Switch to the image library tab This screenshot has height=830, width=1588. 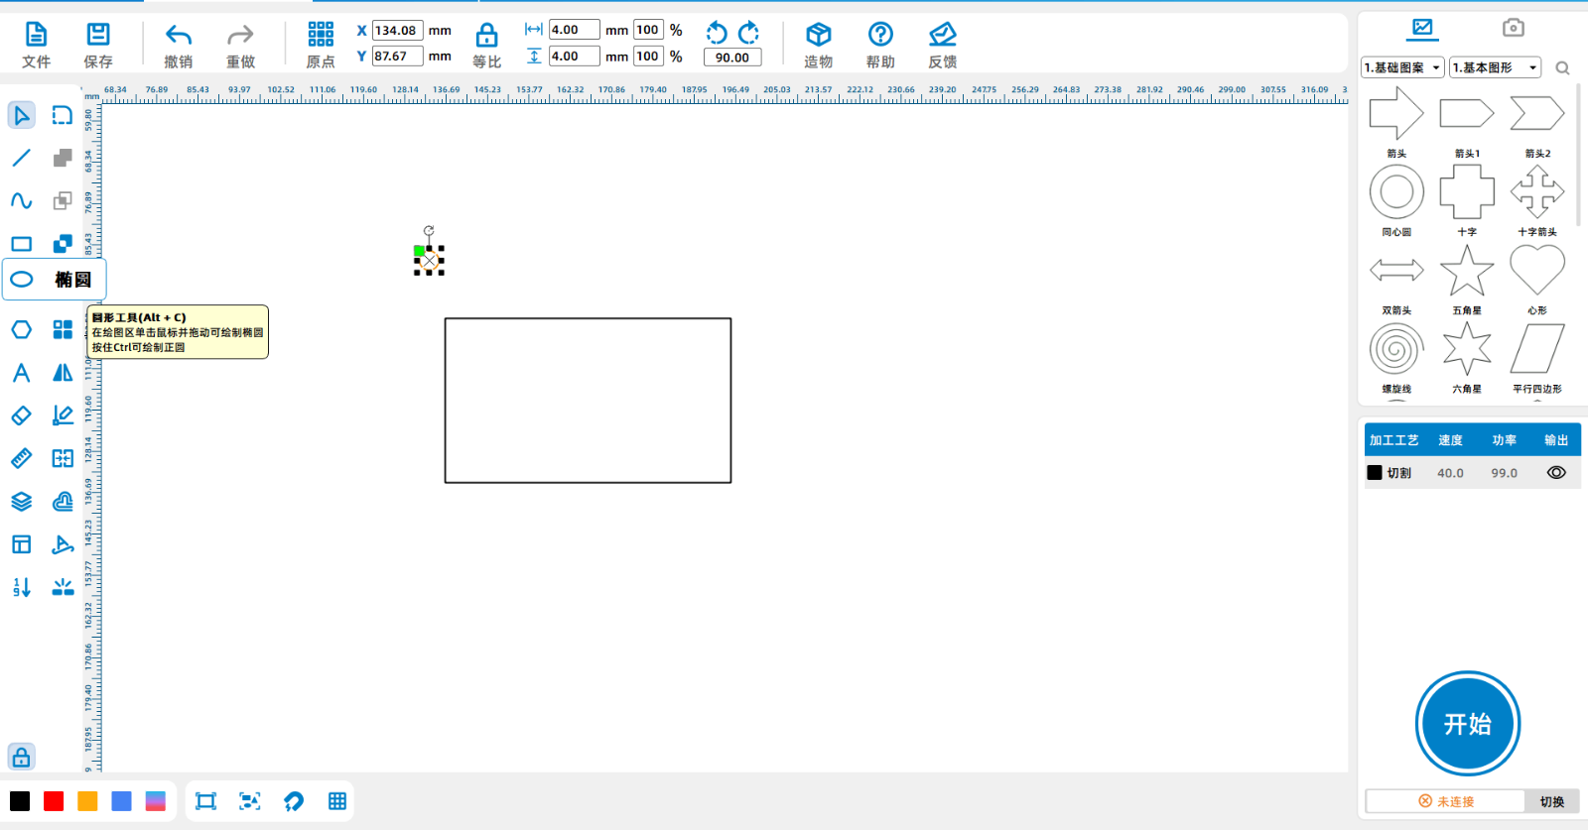(x=1422, y=28)
